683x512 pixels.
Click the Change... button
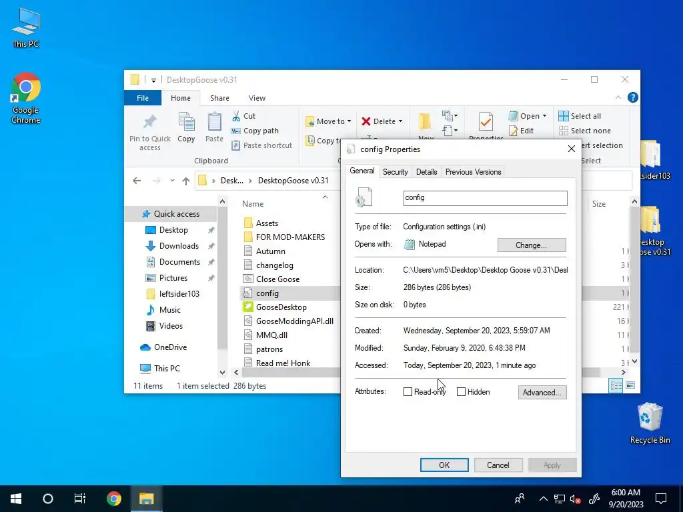[x=532, y=245]
